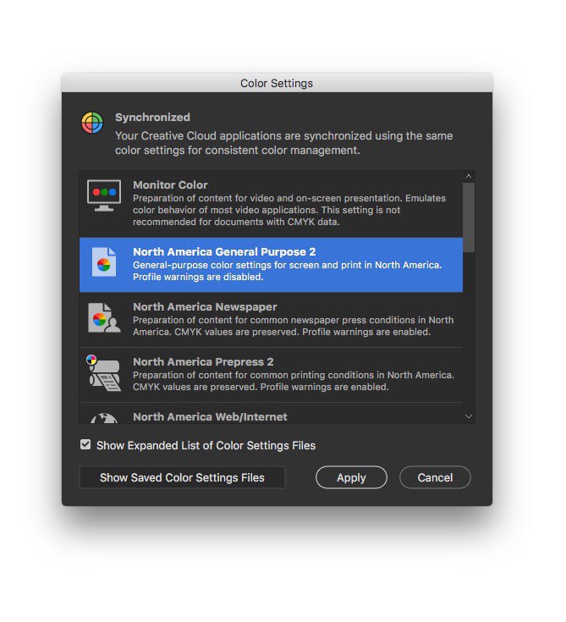Select the General Purpose 2 description text
This screenshot has height=622, width=566.
tap(287, 271)
